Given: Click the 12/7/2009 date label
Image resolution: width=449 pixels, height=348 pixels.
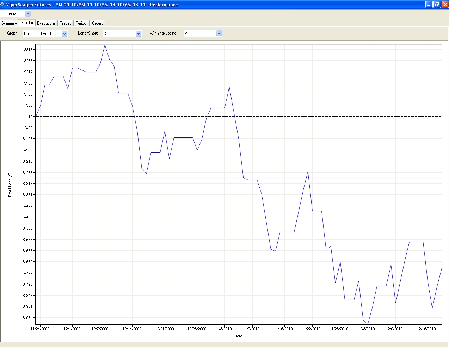Looking at the screenshot, I should click(100, 329).
